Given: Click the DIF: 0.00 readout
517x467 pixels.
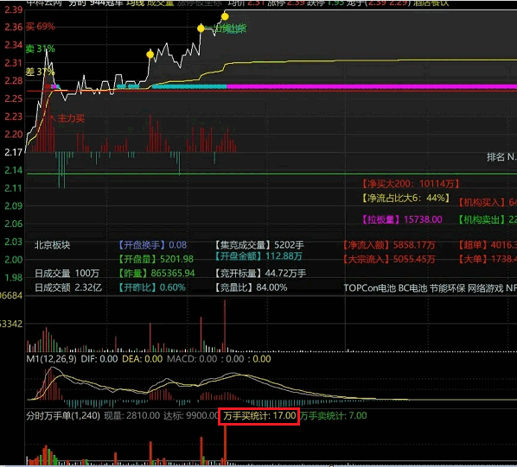Looking at the screenshot, I should pos(99,359).
